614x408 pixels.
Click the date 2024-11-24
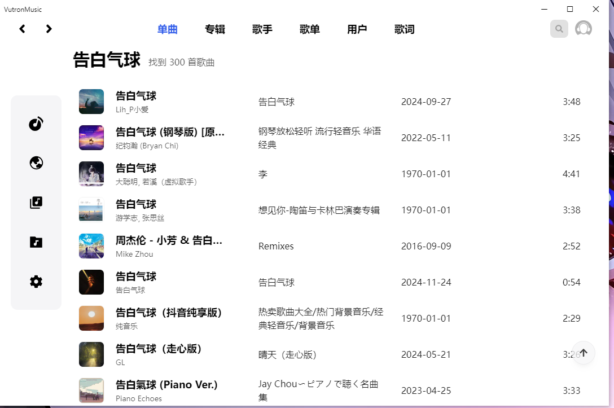coord(426,282)
